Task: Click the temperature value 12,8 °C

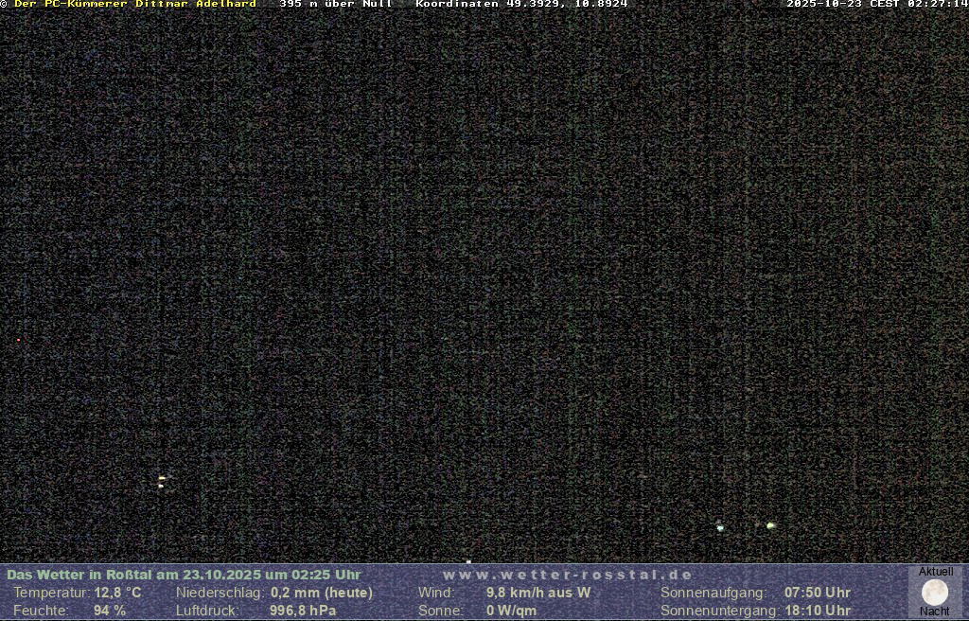Action: [117, 593]
